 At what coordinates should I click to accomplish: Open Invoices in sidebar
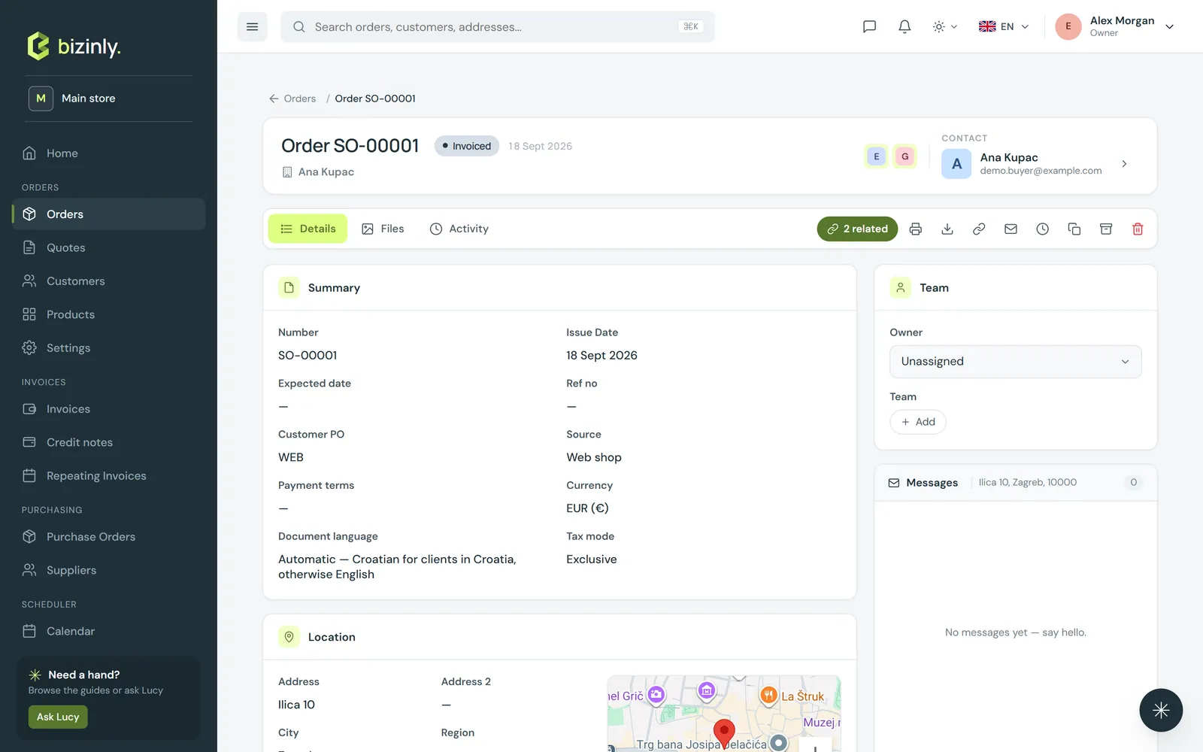108,409
